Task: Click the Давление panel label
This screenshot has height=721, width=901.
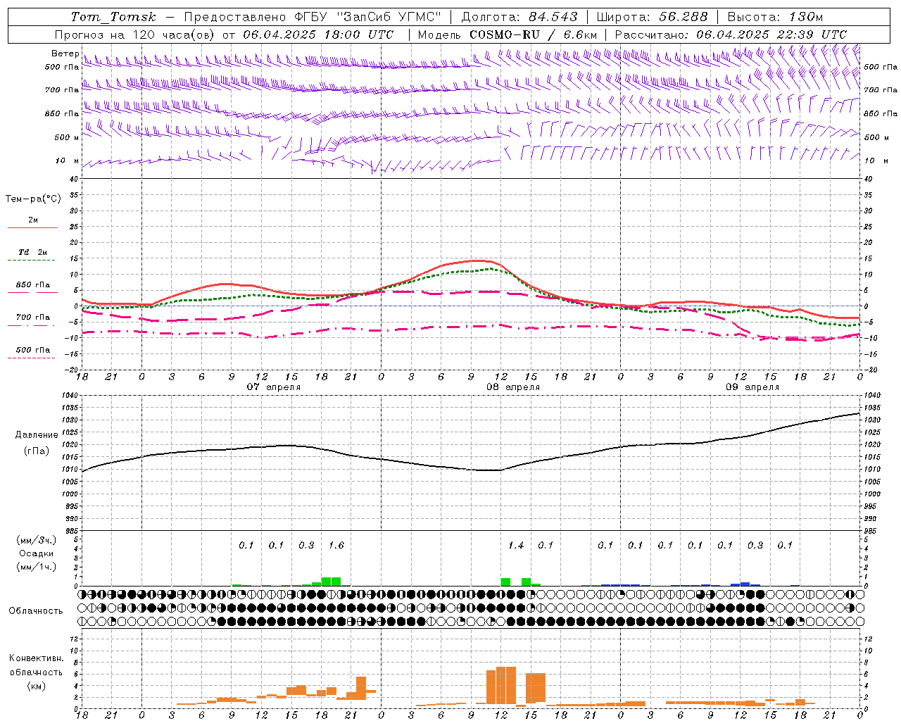Action: point(37,435)
